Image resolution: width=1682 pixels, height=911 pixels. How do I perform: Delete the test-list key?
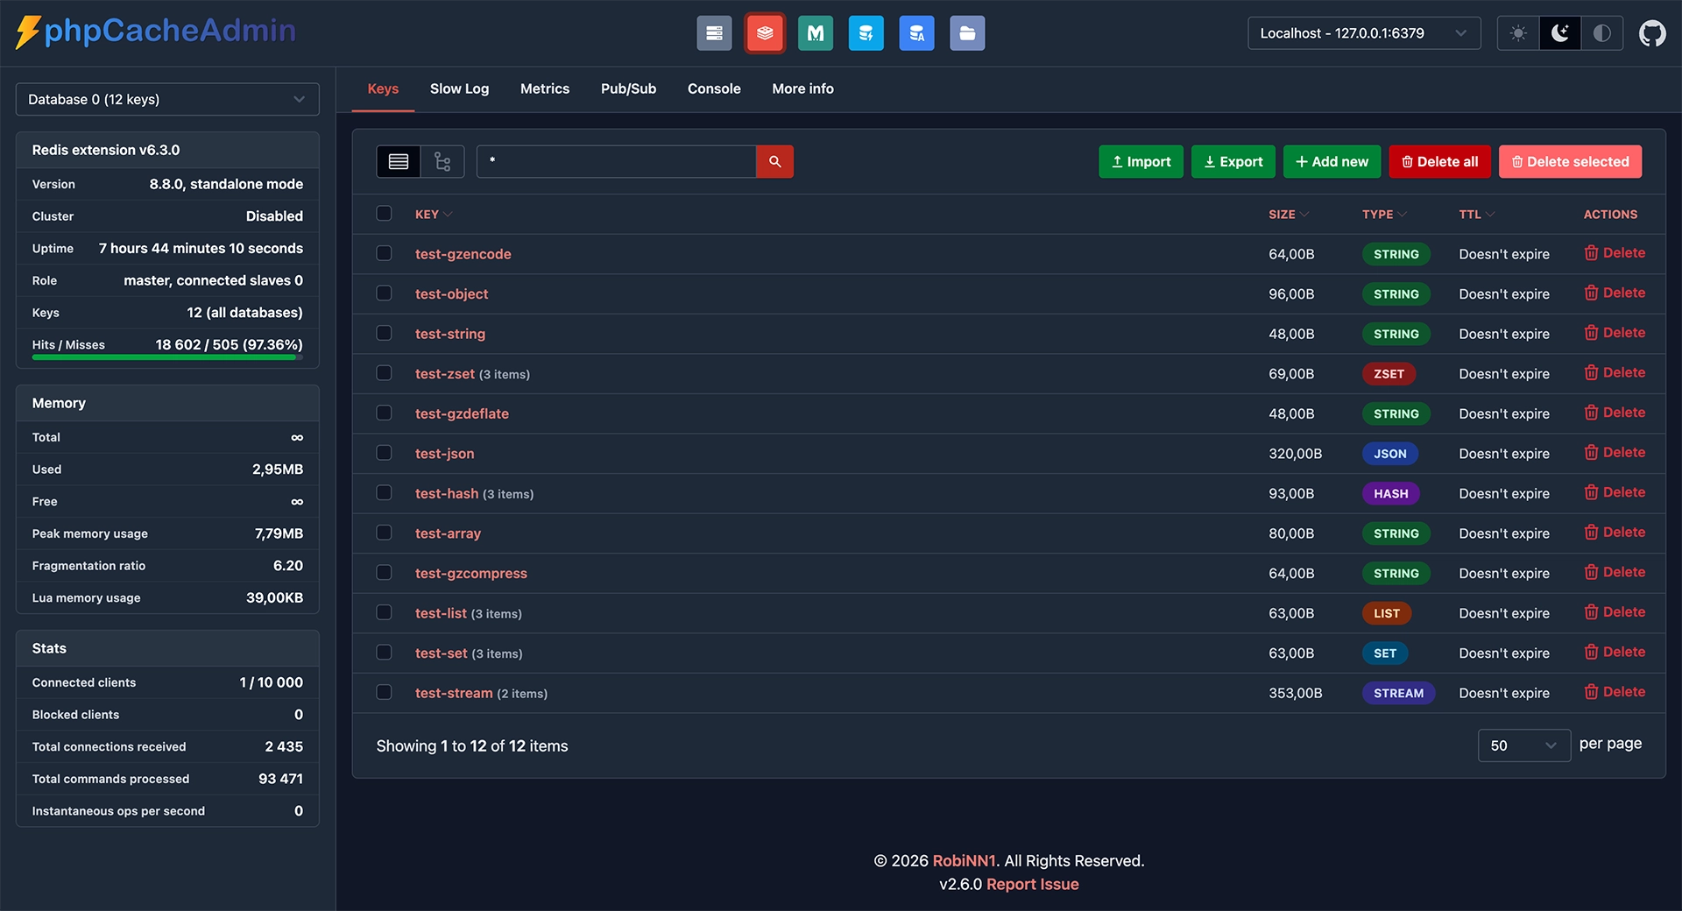1615,612
